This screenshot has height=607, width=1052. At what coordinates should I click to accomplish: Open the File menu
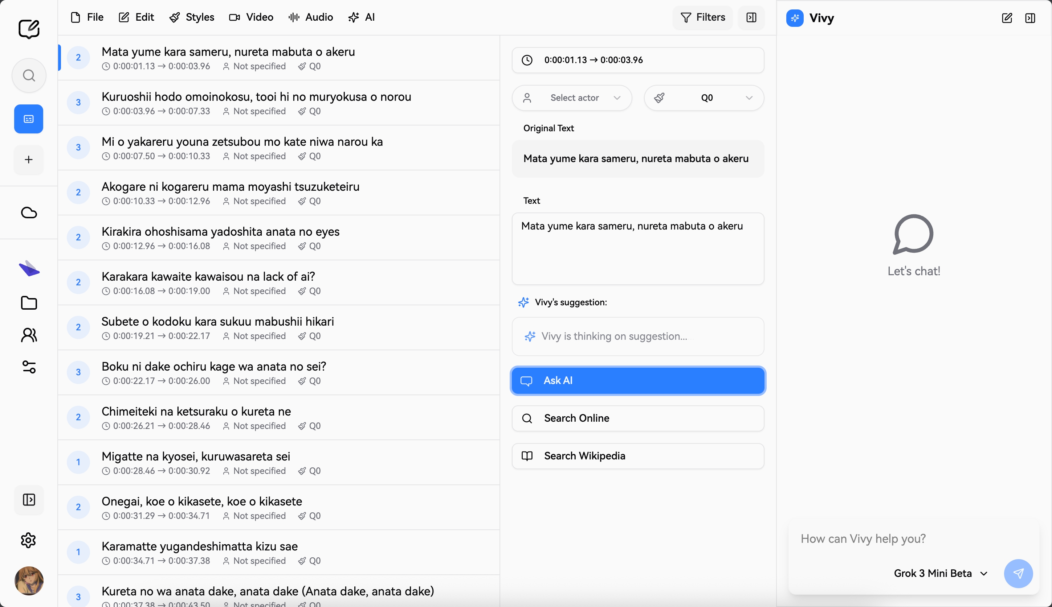coord(87,17)
